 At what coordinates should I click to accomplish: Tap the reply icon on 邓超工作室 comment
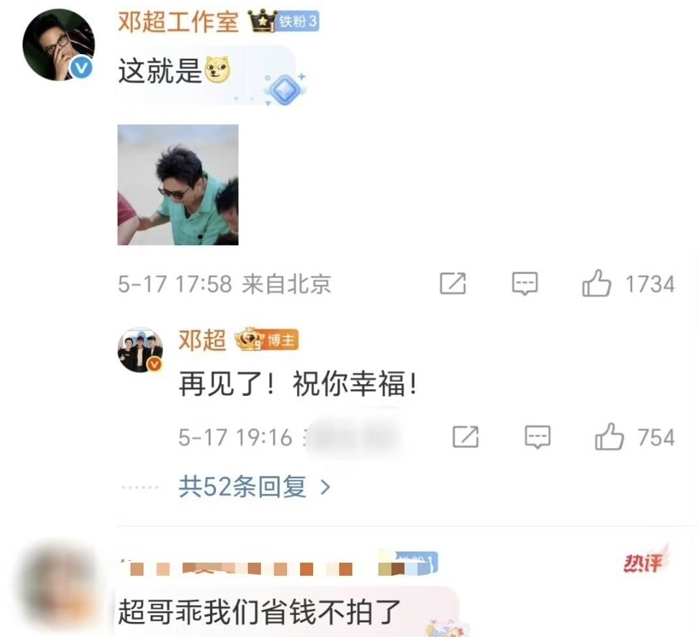[525, 284]
